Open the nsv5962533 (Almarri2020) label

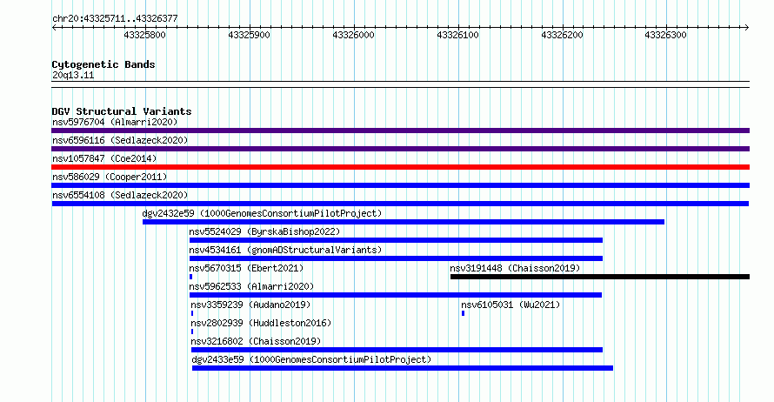[x=251, y=286]
